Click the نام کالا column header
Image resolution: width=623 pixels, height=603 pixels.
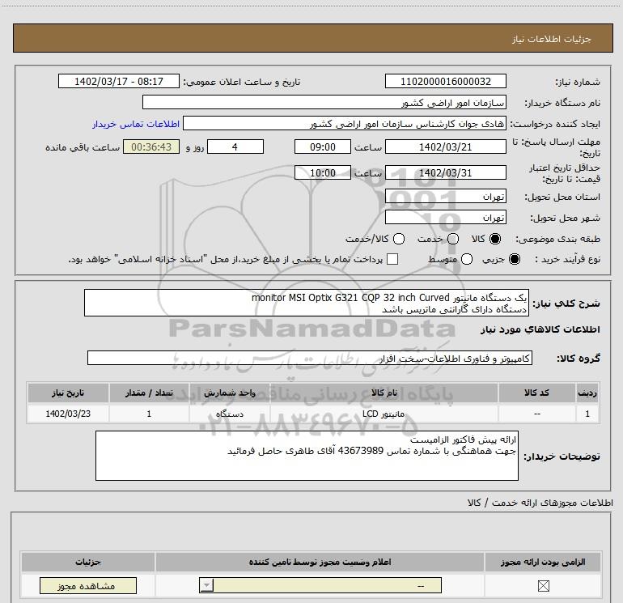(384, 393)
